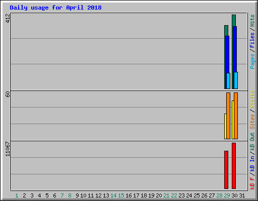The width and height of the screenshot is (258, 201).
Task: Select day 1 on the x-axis
Action: click(17, 195)
